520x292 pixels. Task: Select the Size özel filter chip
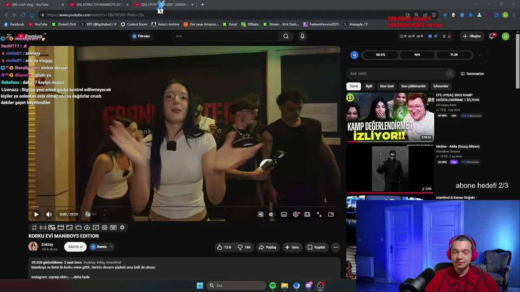coord(387,86)
